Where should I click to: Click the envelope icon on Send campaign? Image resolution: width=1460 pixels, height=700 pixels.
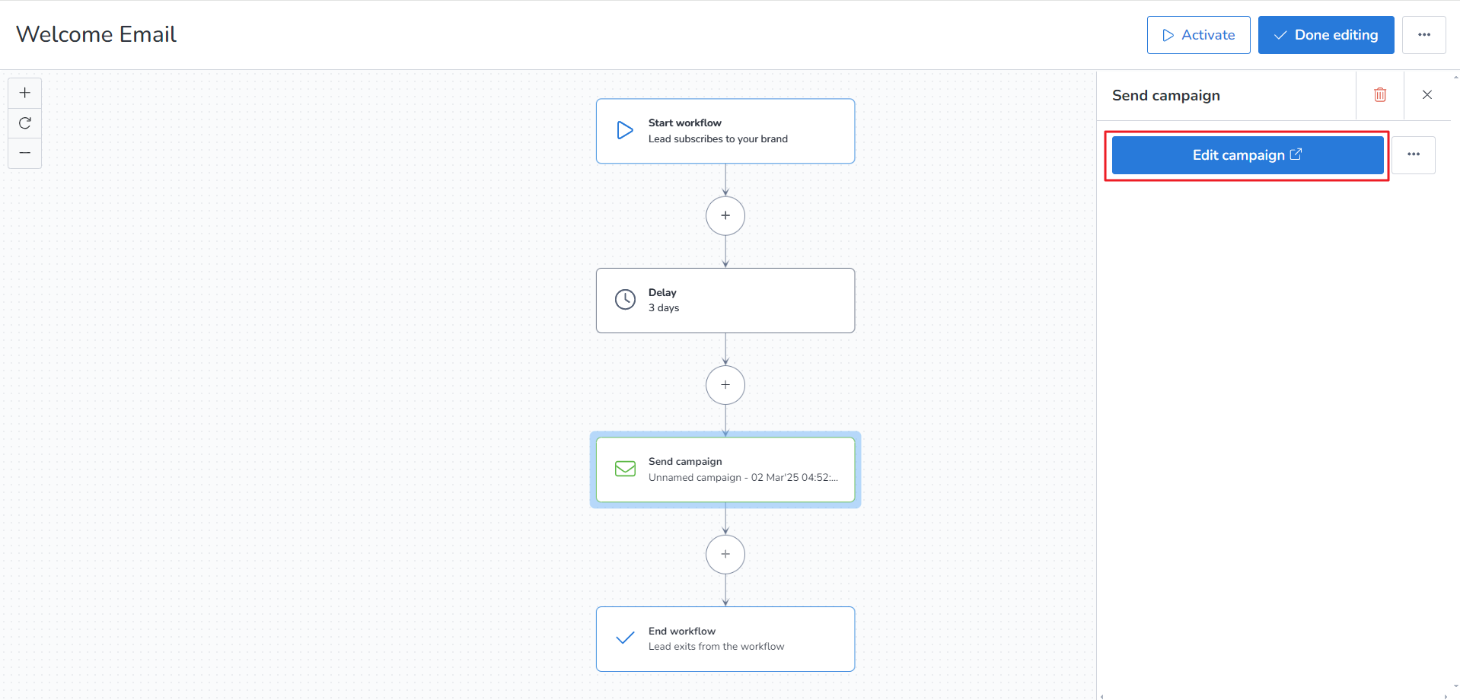[625, 469]
